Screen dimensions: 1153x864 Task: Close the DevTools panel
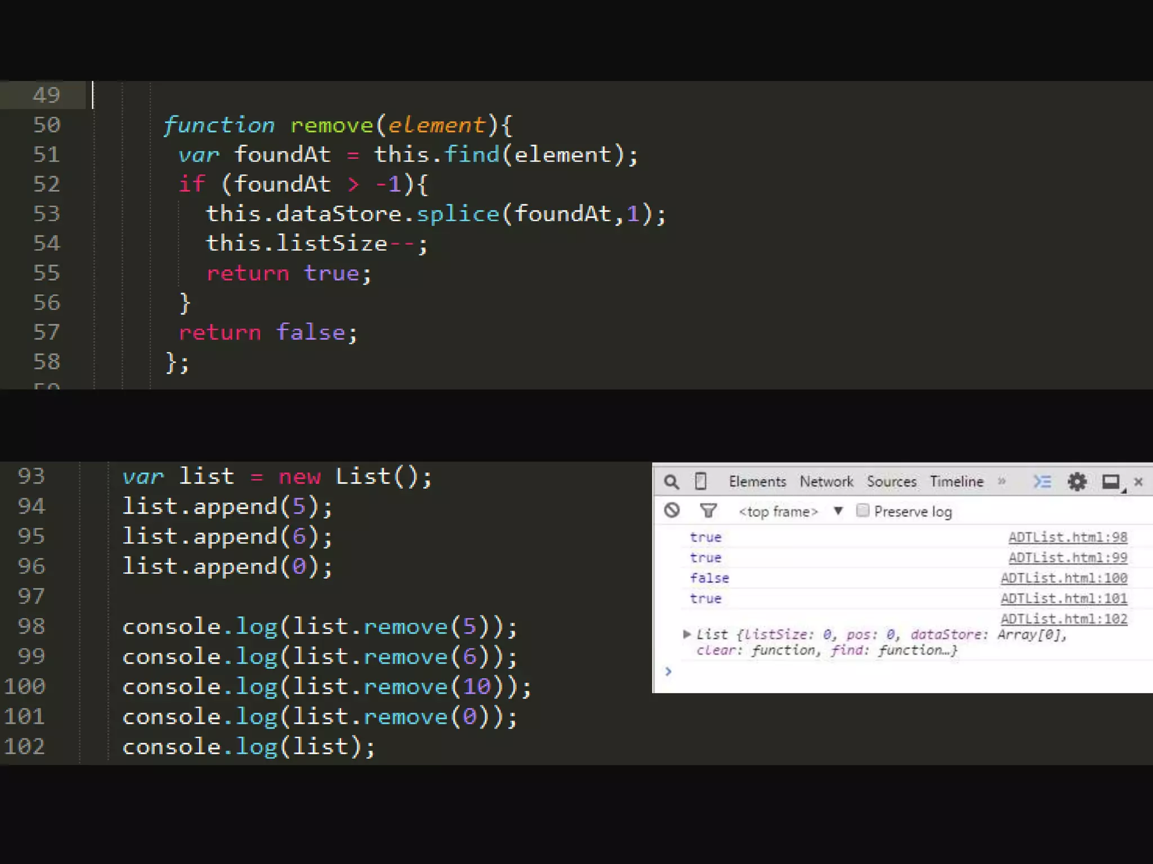pos(1138,482)
